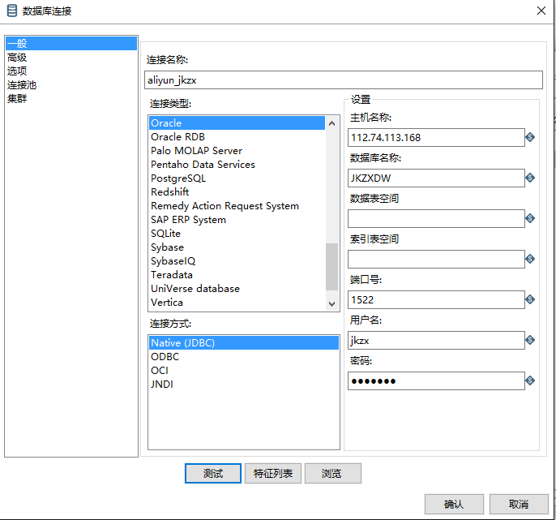Click host name field 112.74.113.168
Image resolution: width=556 pixels, height=520 pixels.
(436, 137)
